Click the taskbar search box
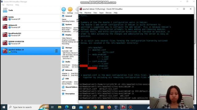This screenshot has height=110, width=197. pyautogui.click(x=28, y=107)
